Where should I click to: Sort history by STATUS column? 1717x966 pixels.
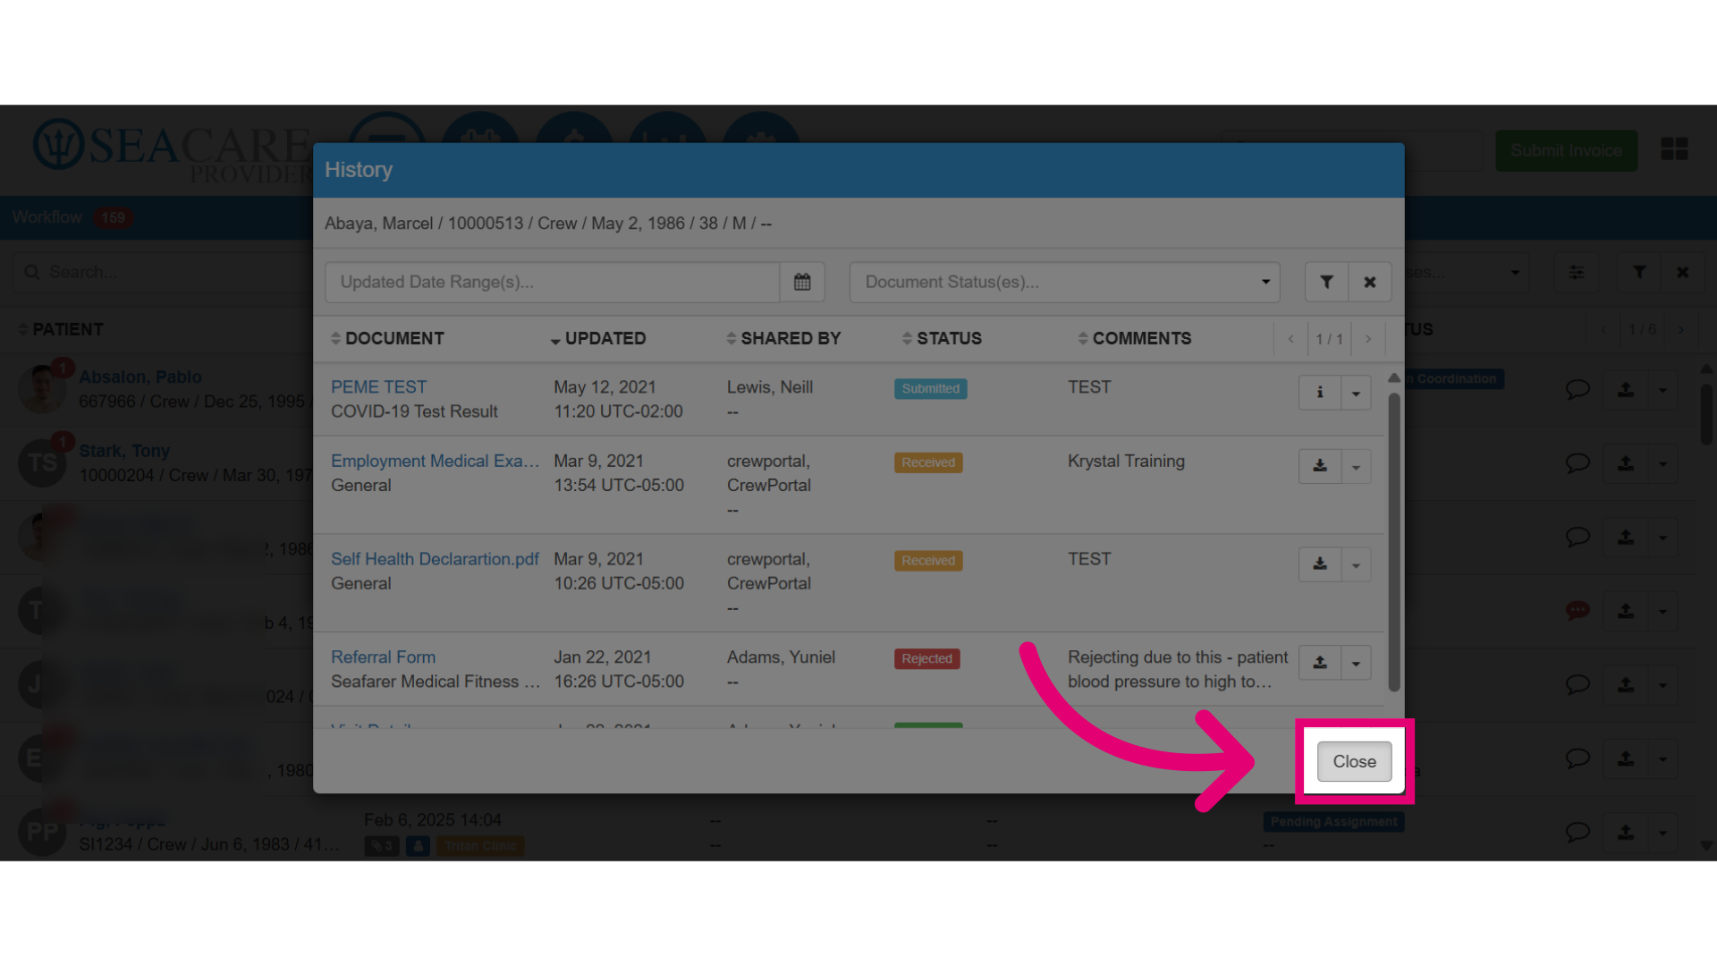pyautogui.click(x=942, y=338)
